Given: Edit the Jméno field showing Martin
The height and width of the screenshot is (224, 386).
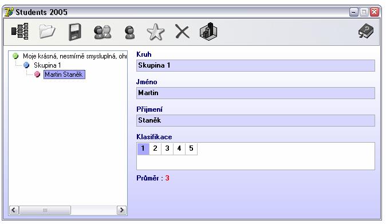Looking at the screenshot, I should click(x=255, y=93).
